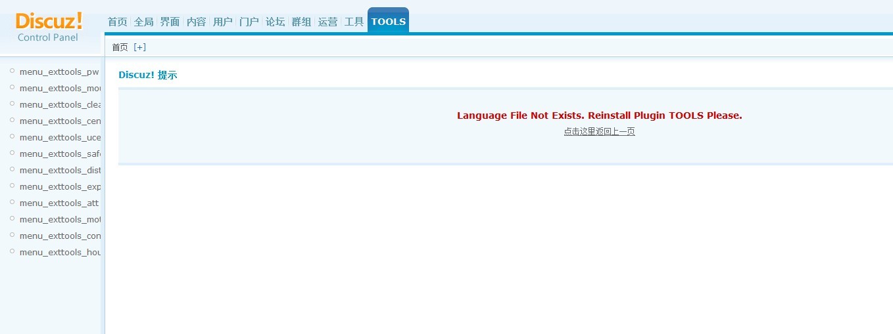Click the 点击这里返回上一页 link

tap(599, 131)
